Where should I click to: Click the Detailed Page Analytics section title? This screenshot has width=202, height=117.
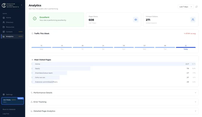click(x=44, y=111)
